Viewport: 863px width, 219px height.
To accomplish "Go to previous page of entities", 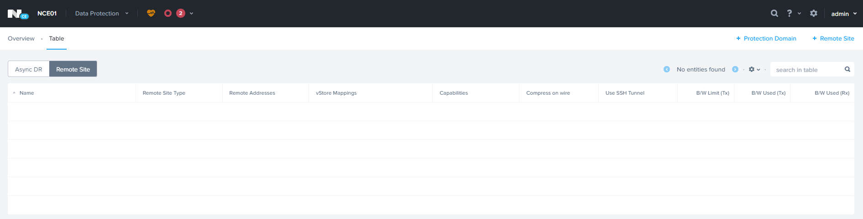I will 667,69.
